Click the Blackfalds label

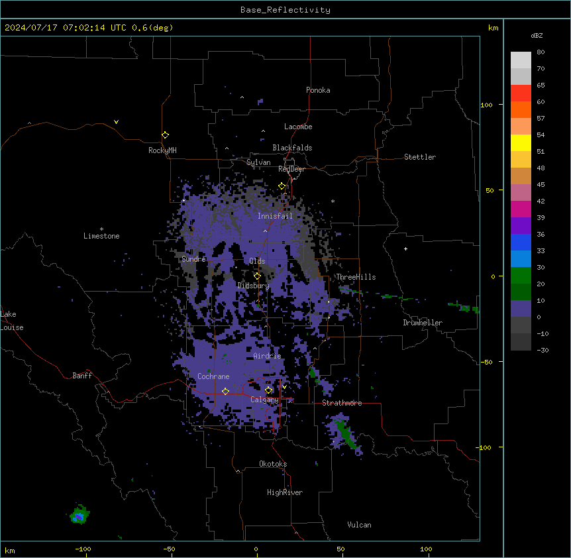pyautogui.click(x=292, y=148)
